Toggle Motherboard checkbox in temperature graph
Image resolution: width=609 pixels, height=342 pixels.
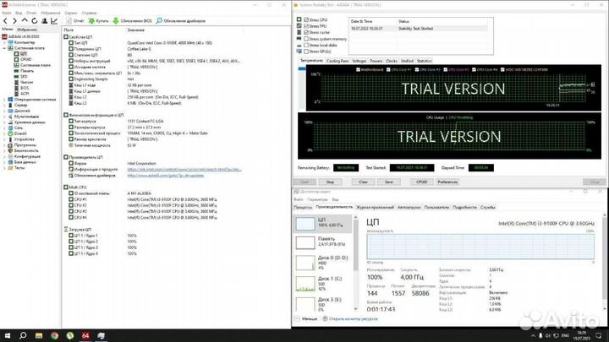[358, 70]
